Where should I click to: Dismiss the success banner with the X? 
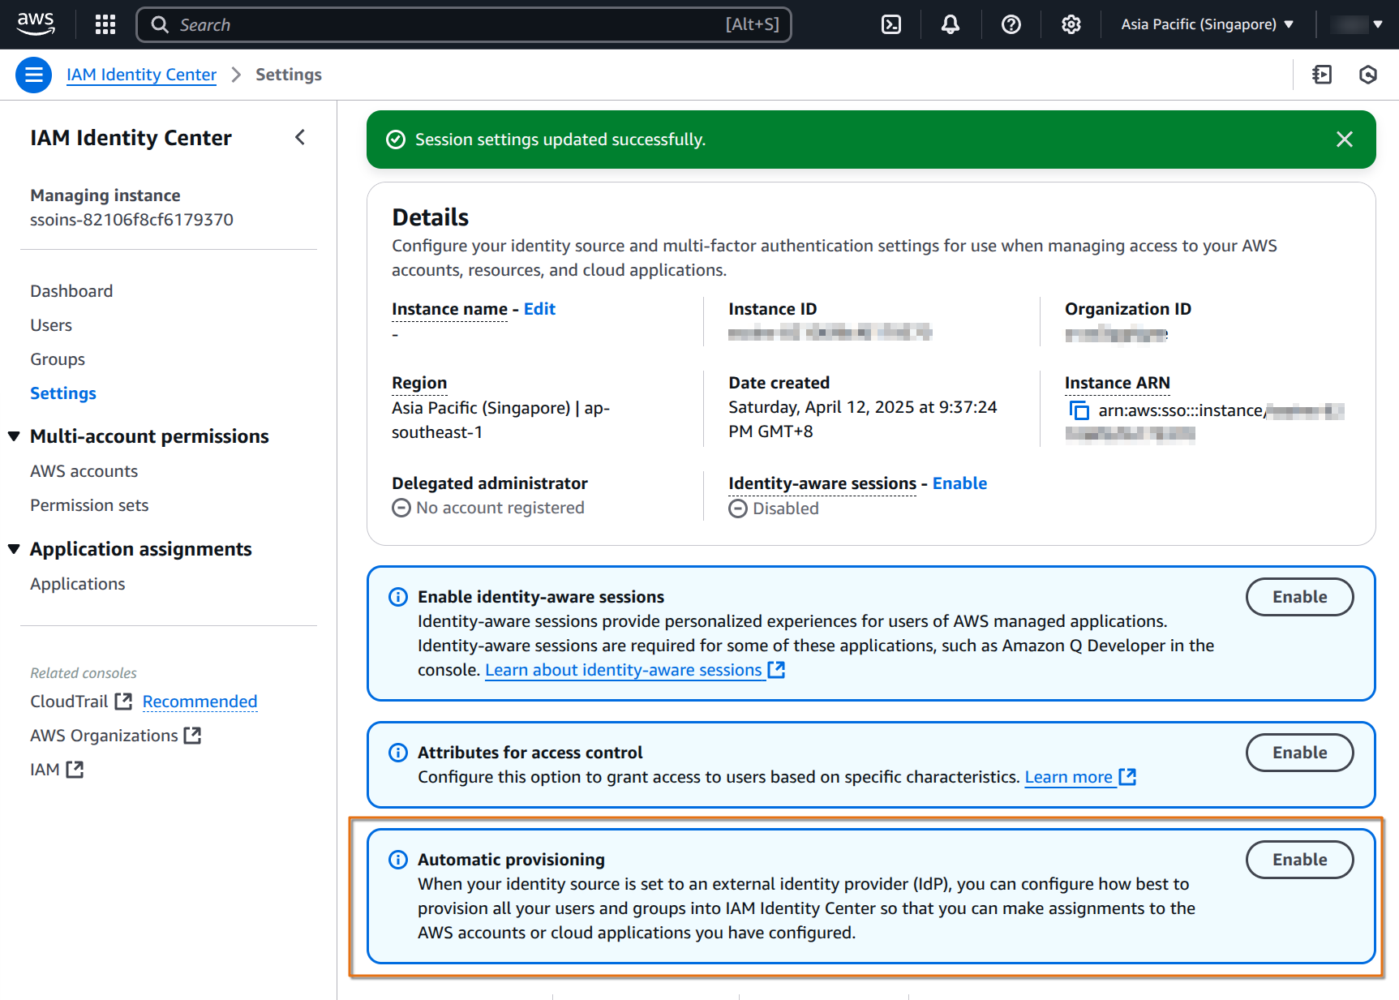pyautogui.click(x=1345, y=139)
